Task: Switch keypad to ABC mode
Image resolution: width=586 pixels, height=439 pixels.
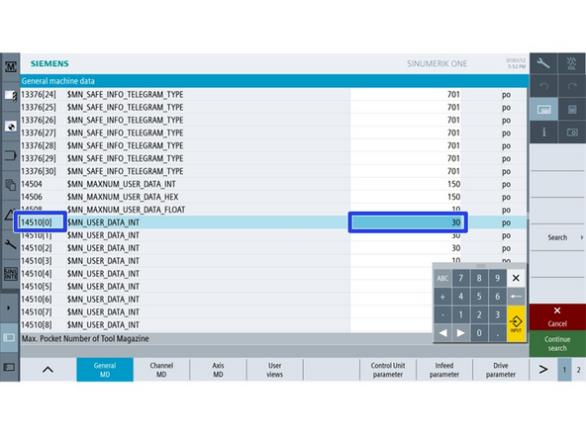Action: click(x=442, y=278)
